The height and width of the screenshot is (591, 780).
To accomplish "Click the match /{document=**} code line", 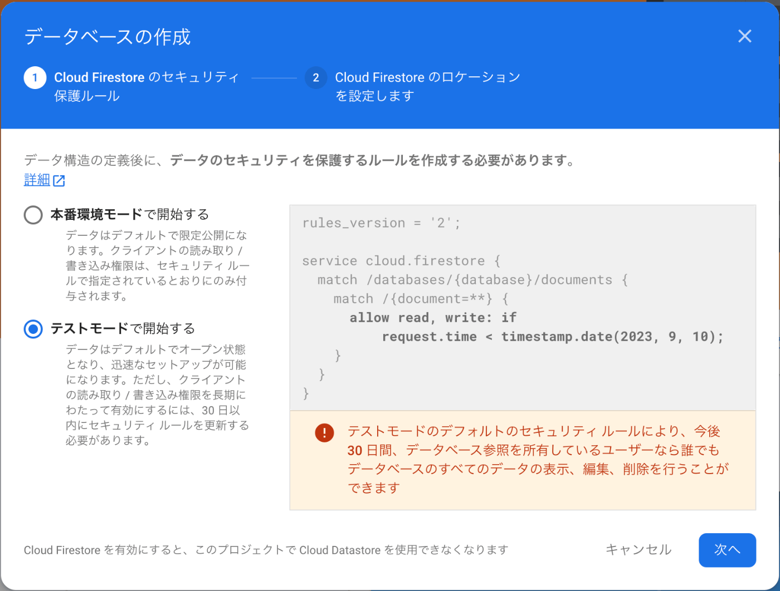I will (x=421, y=299).
